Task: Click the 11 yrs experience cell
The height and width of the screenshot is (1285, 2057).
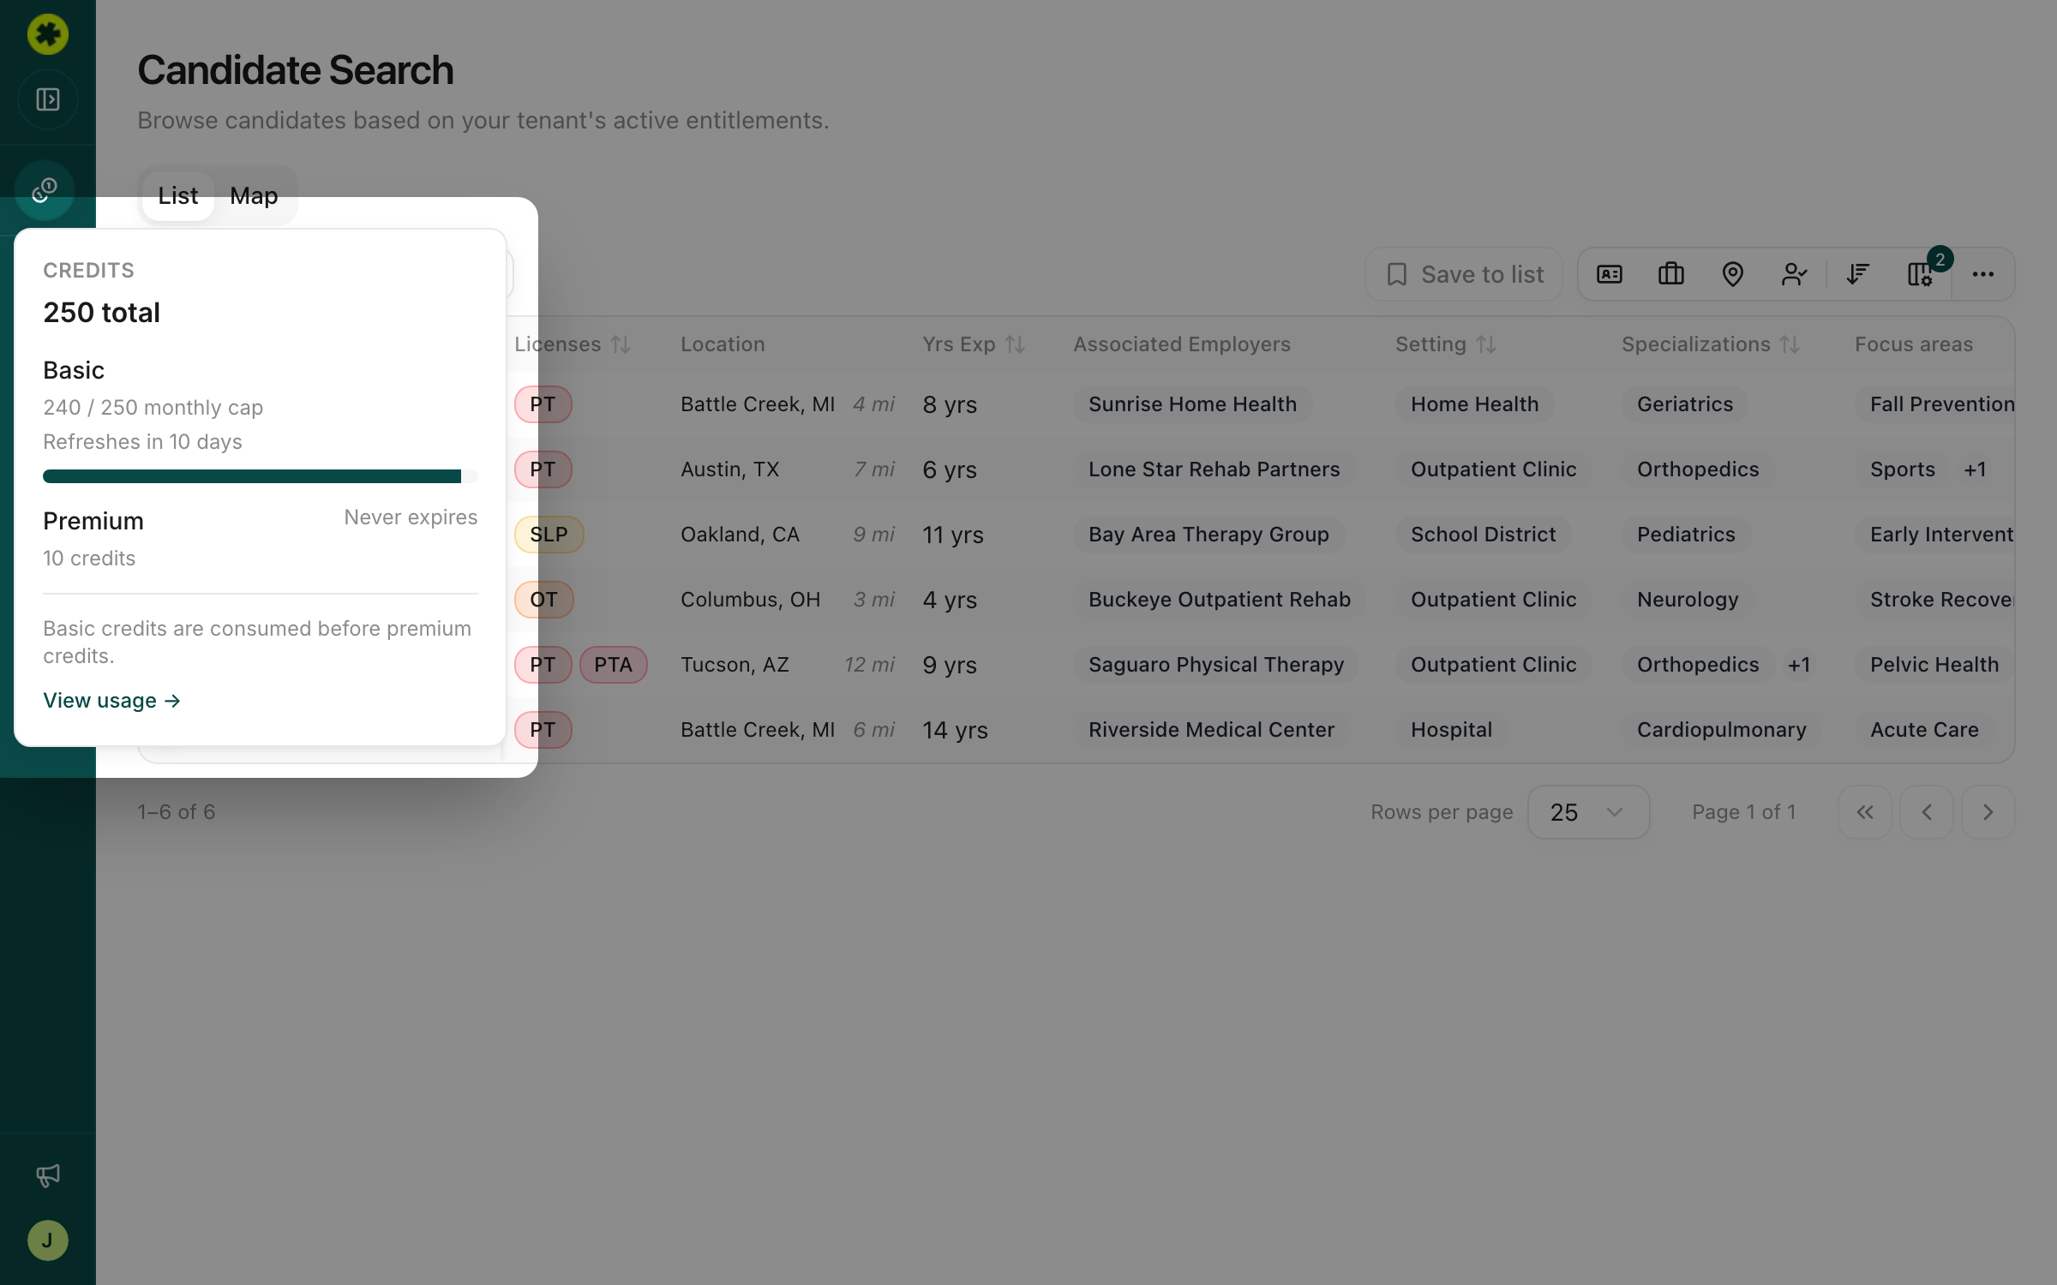Action: click(x=953, y=535)
